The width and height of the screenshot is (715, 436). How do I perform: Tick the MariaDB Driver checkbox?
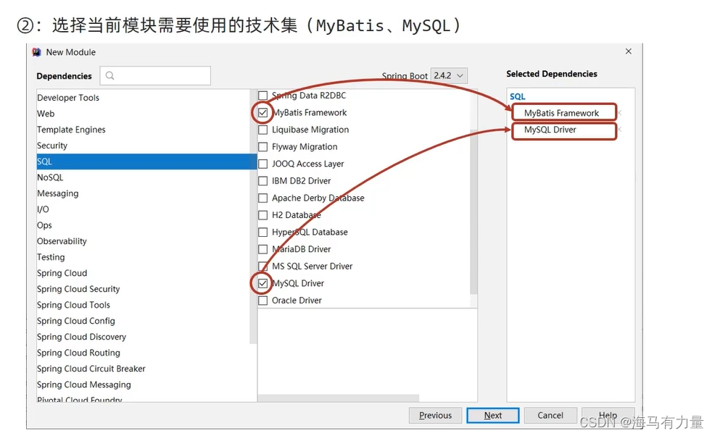tap(263, 249)
